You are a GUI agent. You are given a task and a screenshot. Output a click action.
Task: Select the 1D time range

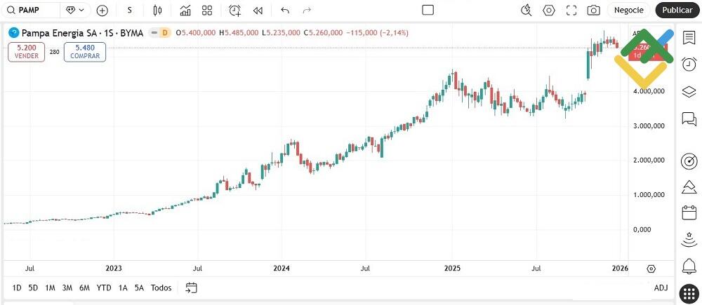pyautogui.click(x=17, y=287)
